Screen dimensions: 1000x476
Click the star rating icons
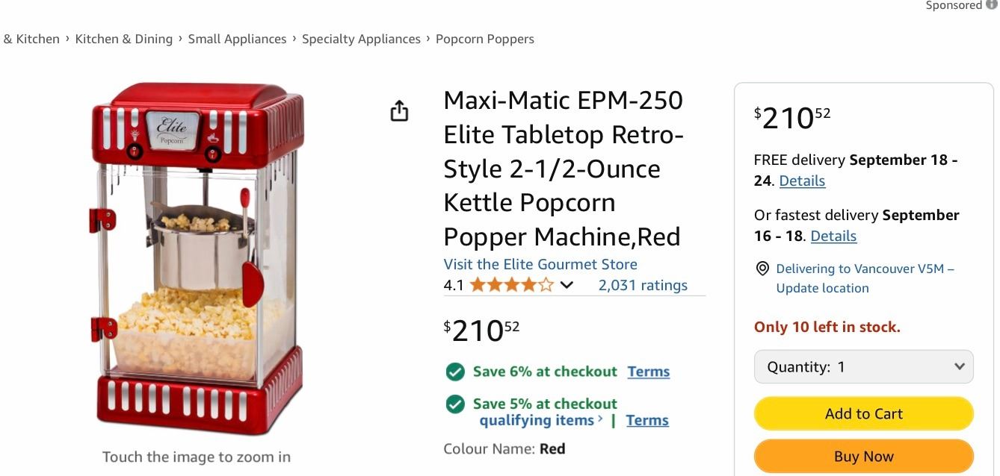coord(511,285)
